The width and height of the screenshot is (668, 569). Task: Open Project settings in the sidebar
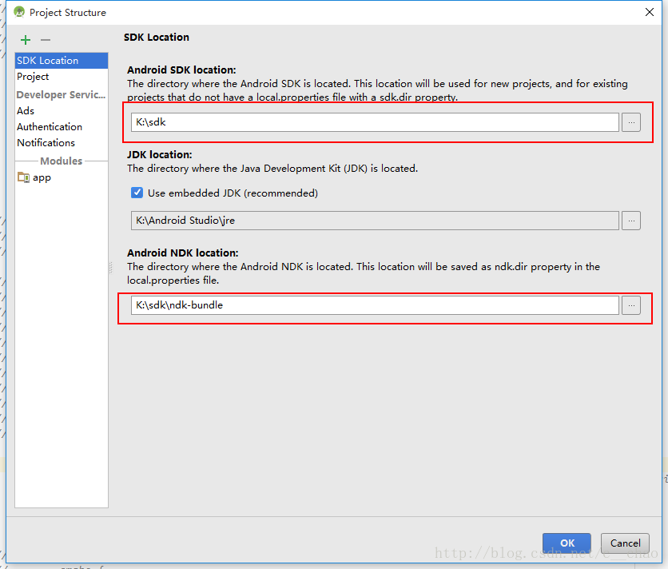[62, 77]
